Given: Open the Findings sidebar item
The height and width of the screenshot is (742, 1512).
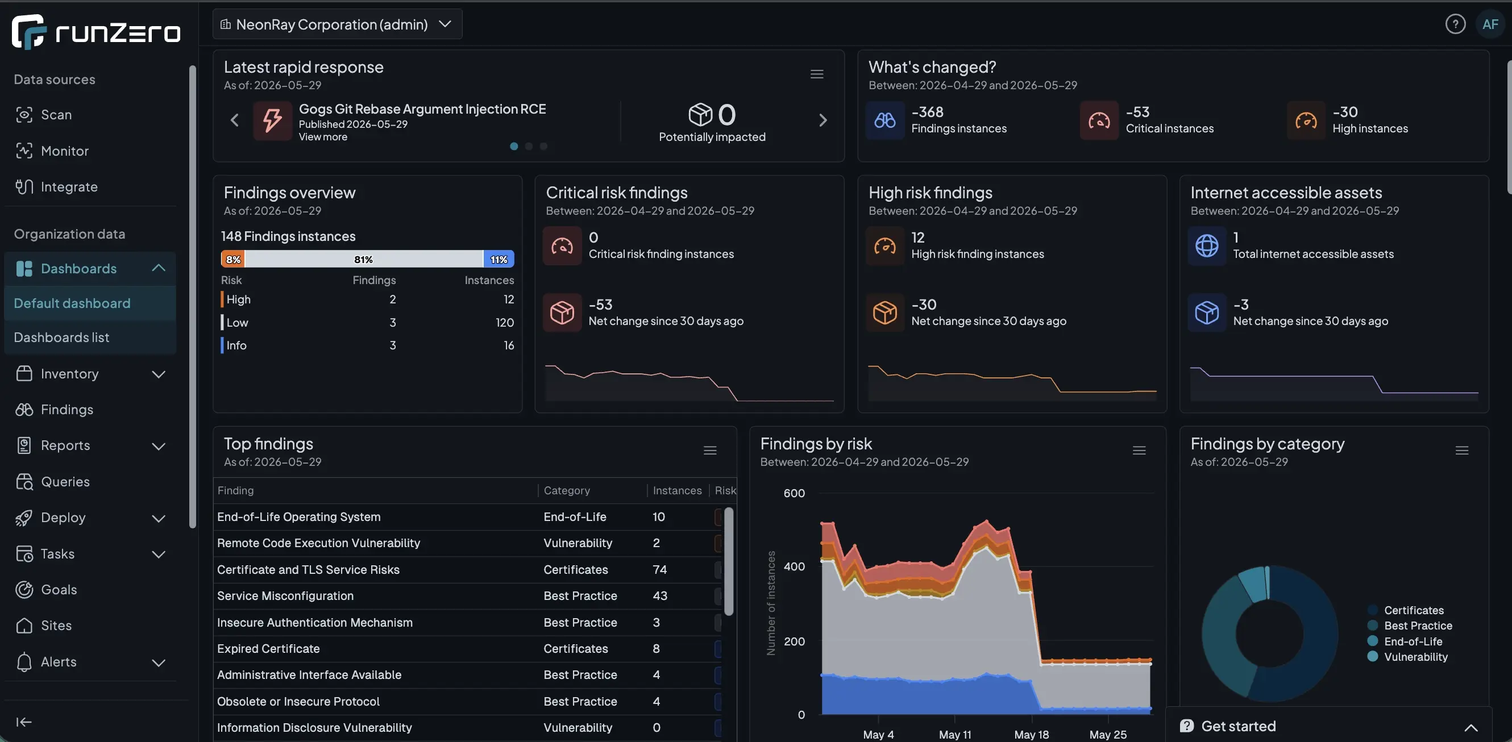Looking at the screenshot, I should (x=90, y=410).
